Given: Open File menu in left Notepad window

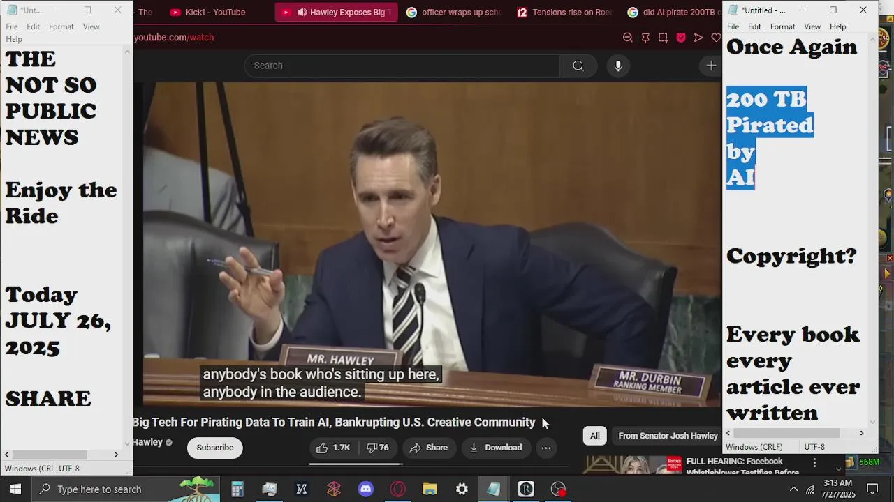Looking at the screenshot, I should tap(12, 26).
